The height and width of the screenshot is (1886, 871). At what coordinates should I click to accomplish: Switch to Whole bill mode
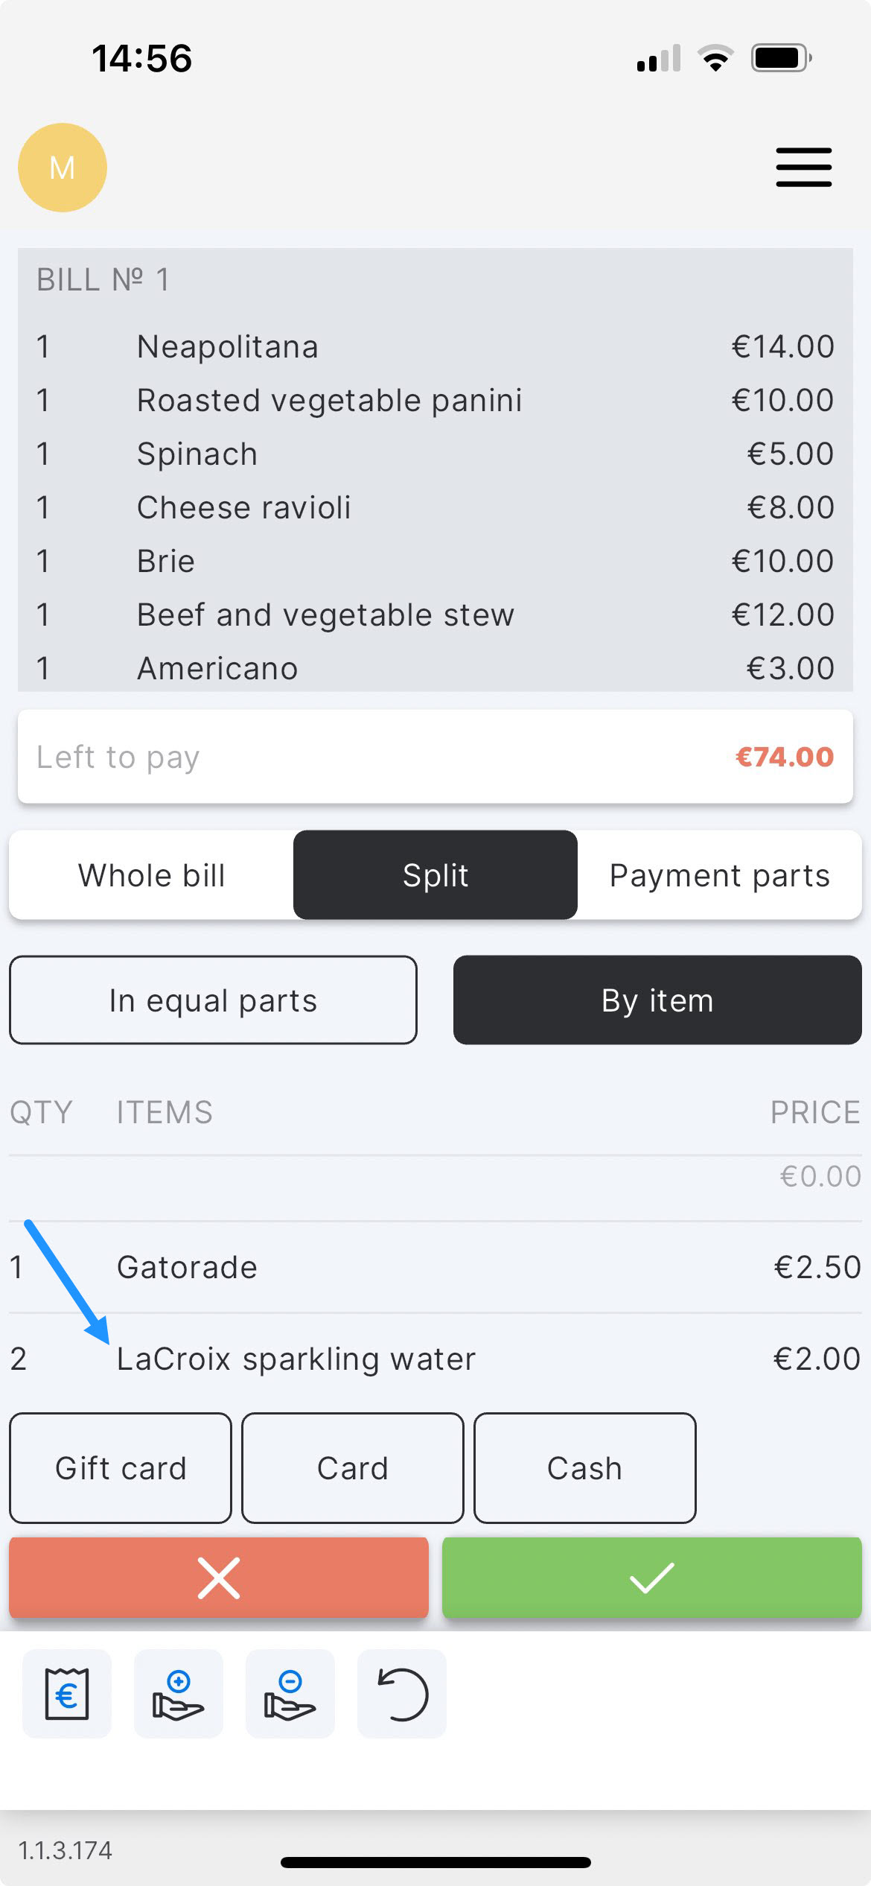coord(152,875)
